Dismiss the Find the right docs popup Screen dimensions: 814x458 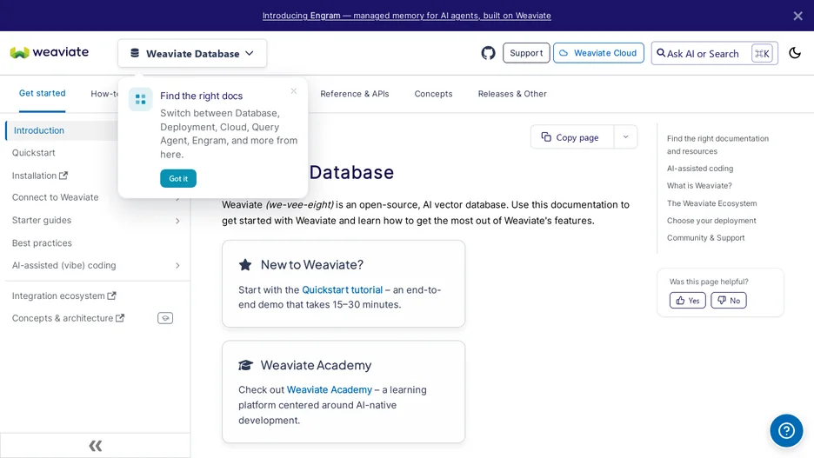pyautogui.click(x=294, y=91)
